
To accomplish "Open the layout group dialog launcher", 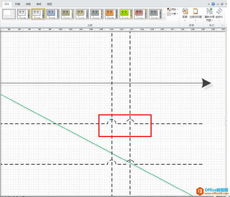I will tap(222, 25).
